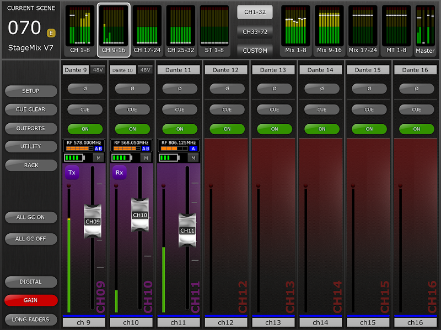This screenshot has width=441, height=330.
Task: Mute wireless receiver M on channel 11
Action: coord(193,158)
